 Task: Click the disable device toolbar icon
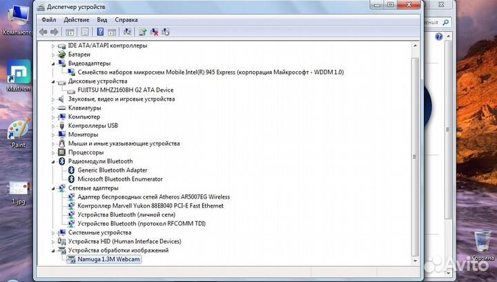click(166, 32)
